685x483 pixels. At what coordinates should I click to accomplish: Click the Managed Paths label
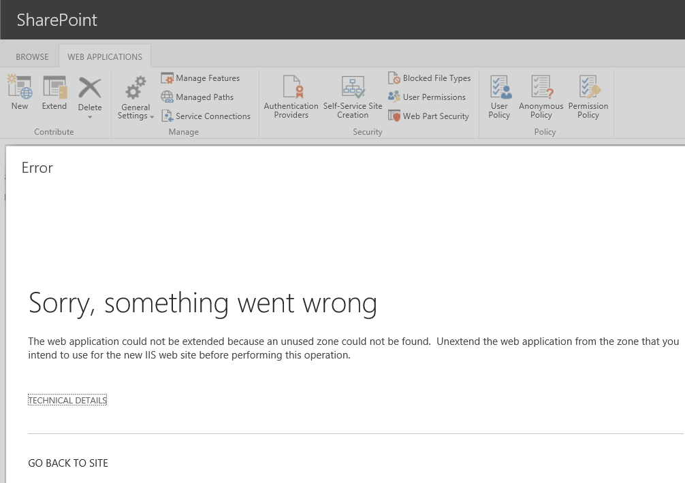coord(204,97)
